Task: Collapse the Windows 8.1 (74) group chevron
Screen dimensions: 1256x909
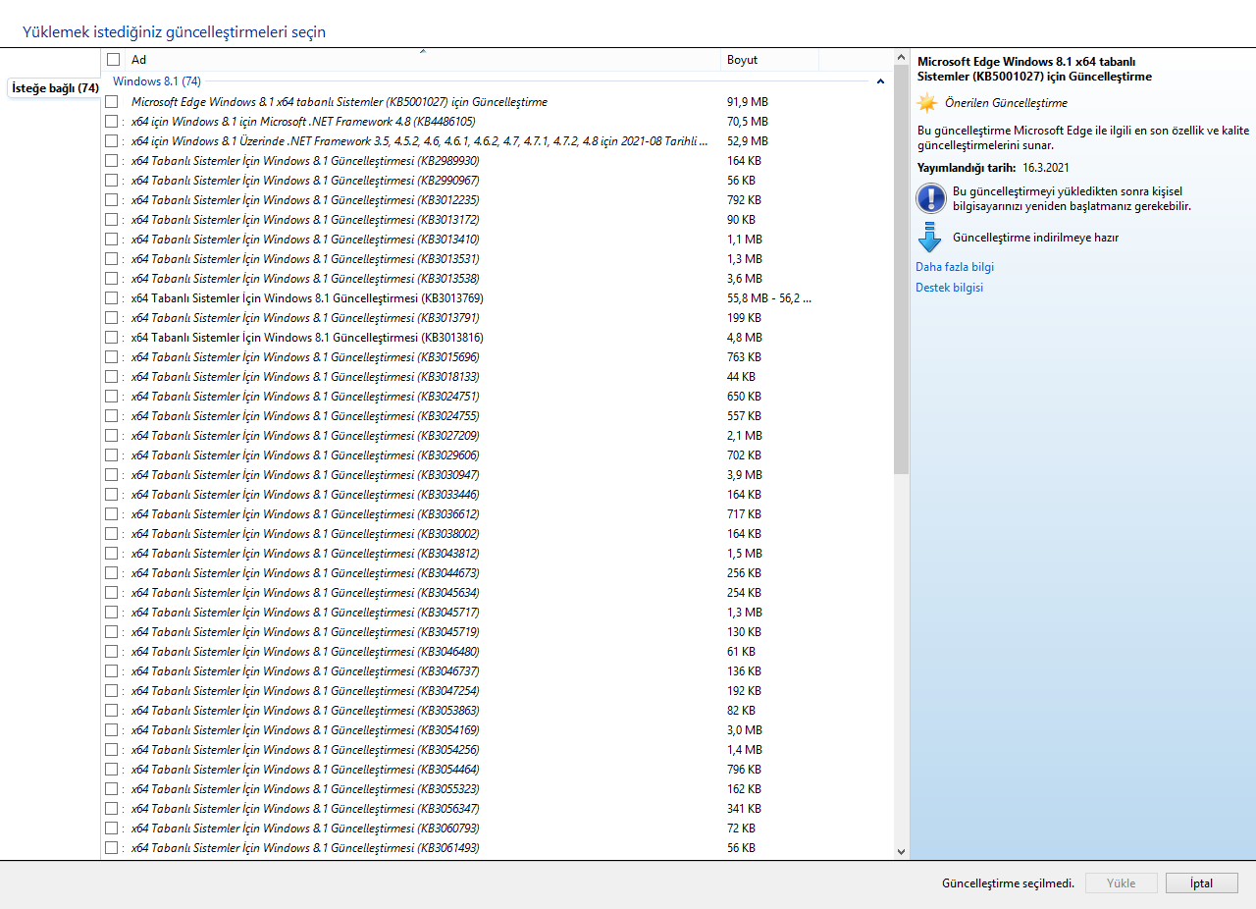Action: [x=880, y=81]
